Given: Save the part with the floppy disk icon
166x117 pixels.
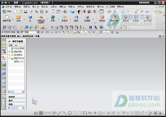Looking at the screenshot, I should (25, 12).
